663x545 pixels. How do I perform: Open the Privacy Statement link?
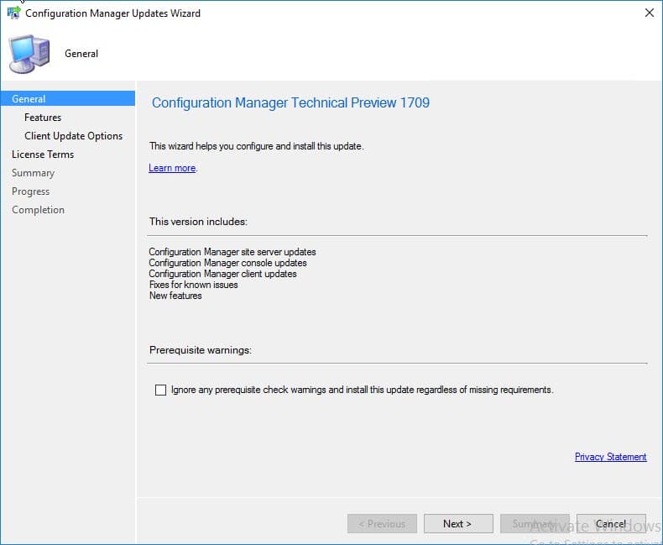pyautogui.click(x=611, y=457)
